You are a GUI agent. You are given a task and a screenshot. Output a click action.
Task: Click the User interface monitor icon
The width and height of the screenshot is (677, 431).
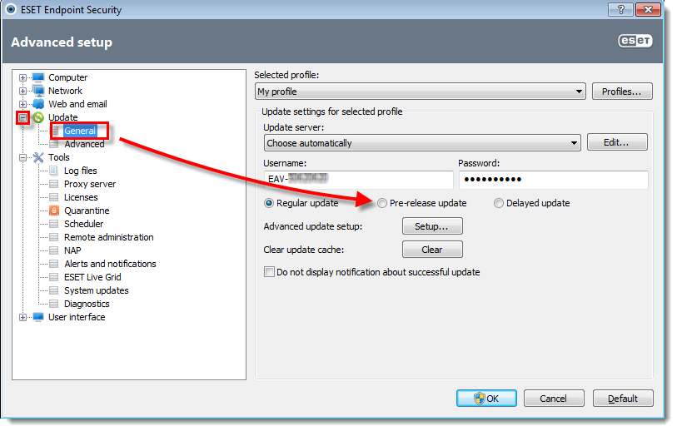pos(38,318)
